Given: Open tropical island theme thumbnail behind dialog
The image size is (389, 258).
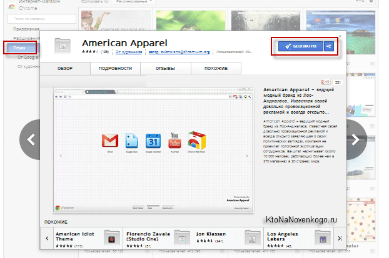Looking at the screenshot, I should point(340,32).
